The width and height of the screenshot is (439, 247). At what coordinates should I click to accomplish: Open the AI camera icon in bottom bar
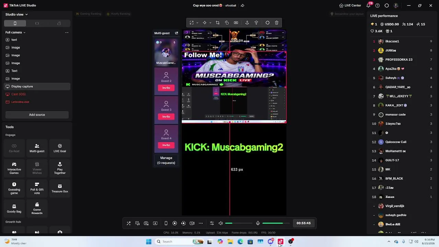[x=146, y=223]
